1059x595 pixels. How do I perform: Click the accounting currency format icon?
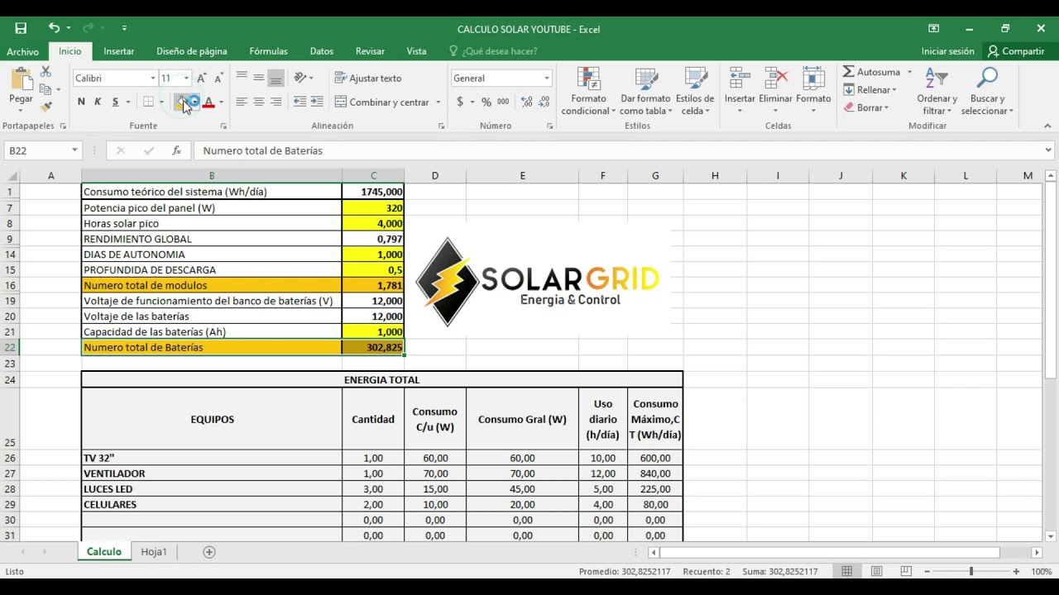tap(460, 102)
